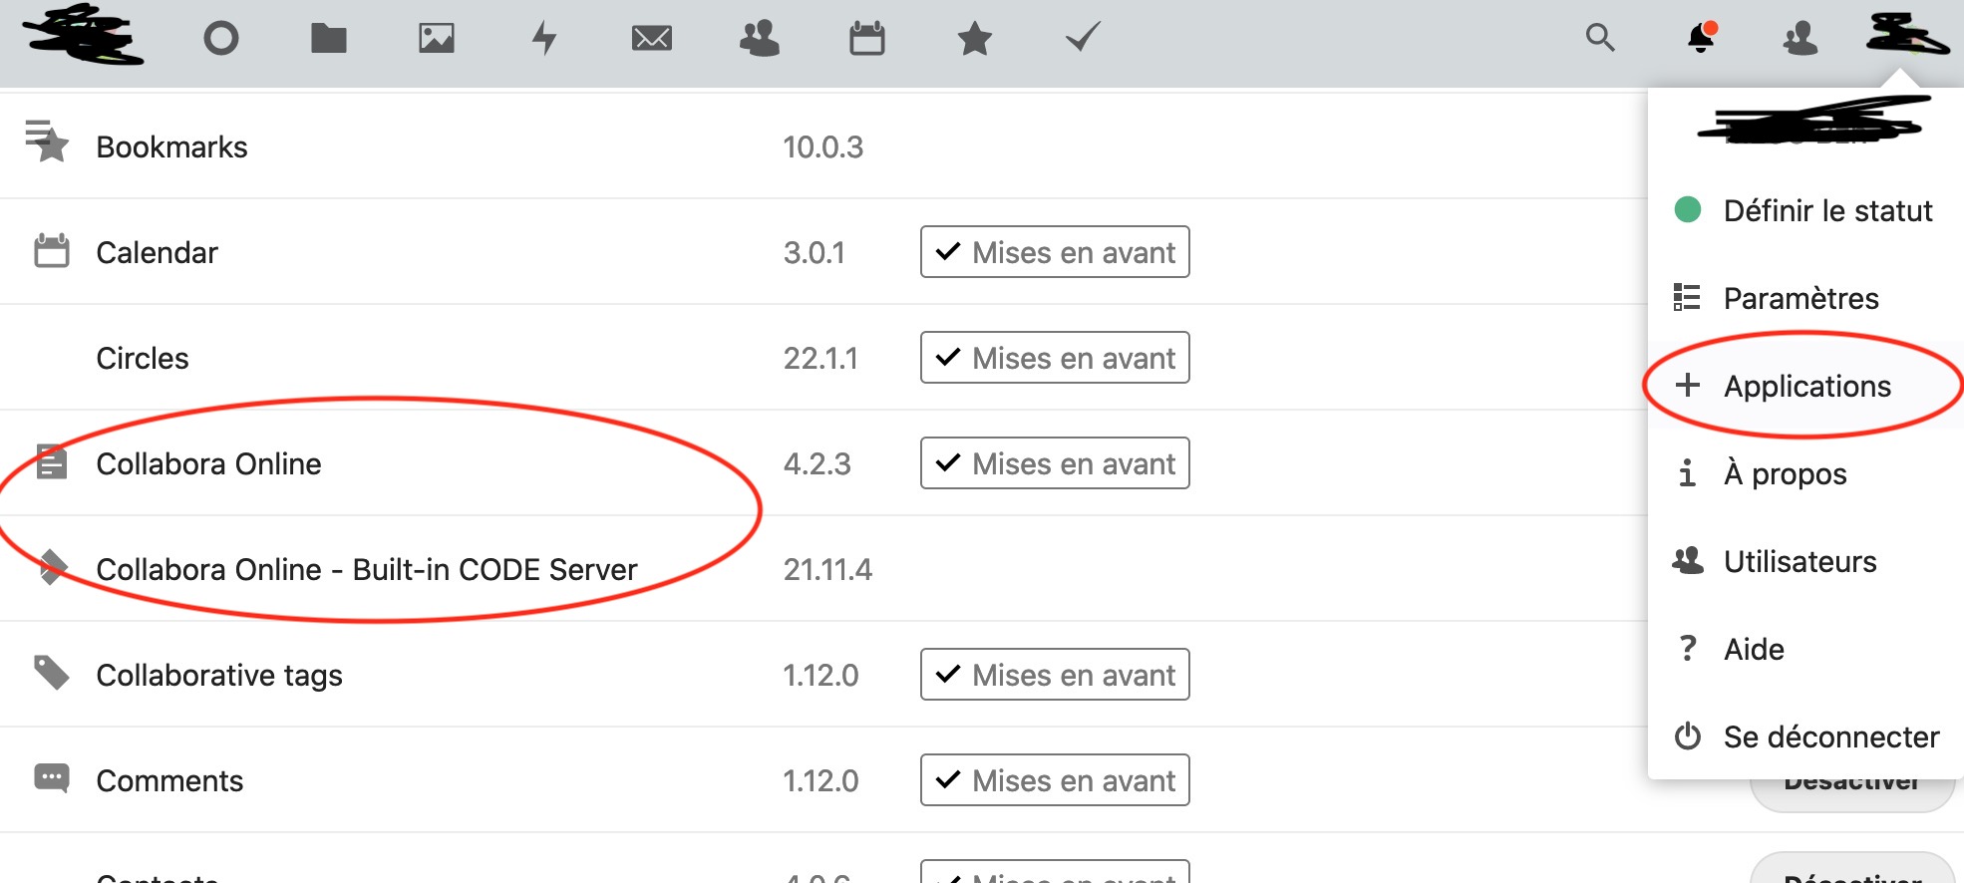Click Mises en avant badge for Collabora Online
This screenshot has height=883, width=1964.
(1055, 463)
